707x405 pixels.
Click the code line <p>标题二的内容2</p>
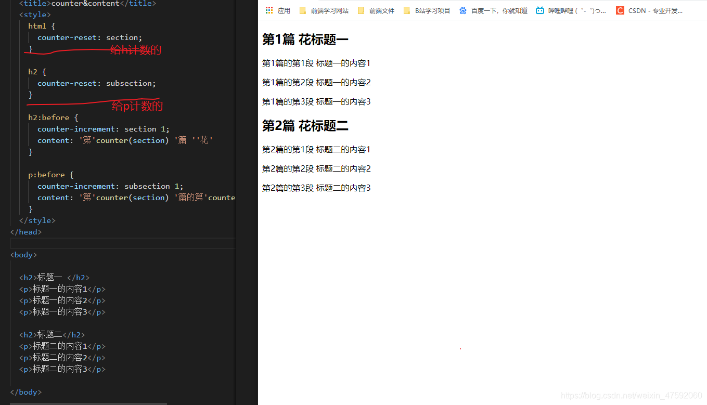(x=62, y=358)
